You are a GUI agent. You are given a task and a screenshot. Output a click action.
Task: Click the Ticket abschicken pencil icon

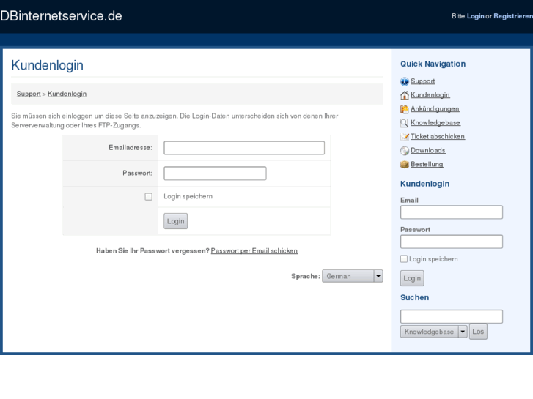[x=405, y=137]
